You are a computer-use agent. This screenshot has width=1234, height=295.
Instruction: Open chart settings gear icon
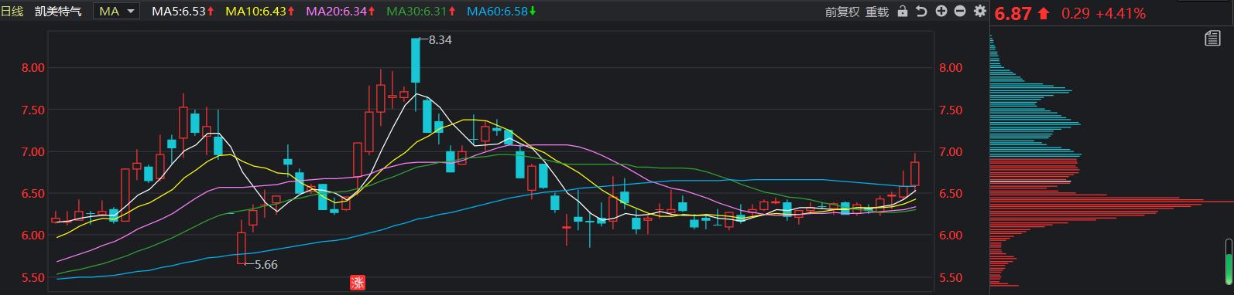click(980, 12)
